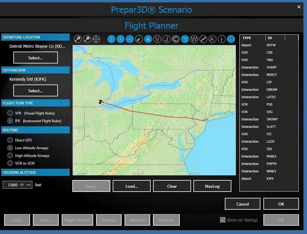Select the KJFK airport row
This screenshot has height=234, width=307.
click(x=269, y=179)
